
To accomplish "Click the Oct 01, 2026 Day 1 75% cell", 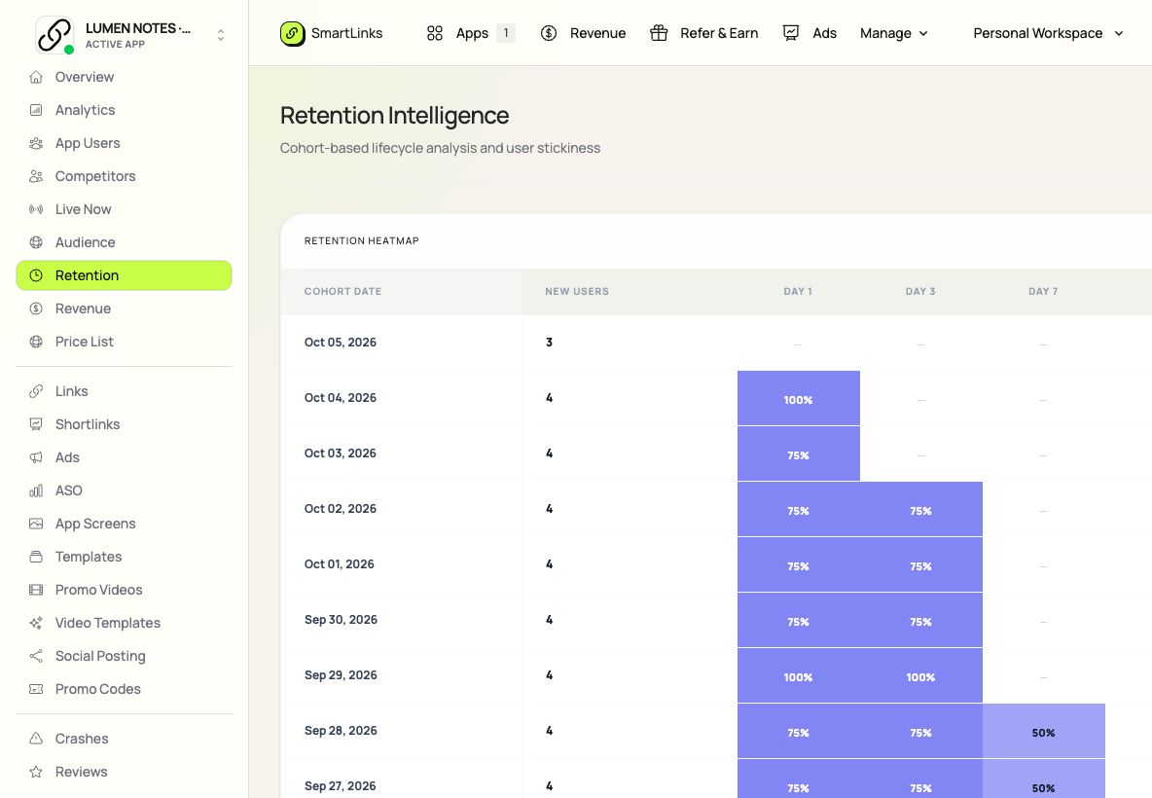I will pyautogui.click(x=799, y=565).
